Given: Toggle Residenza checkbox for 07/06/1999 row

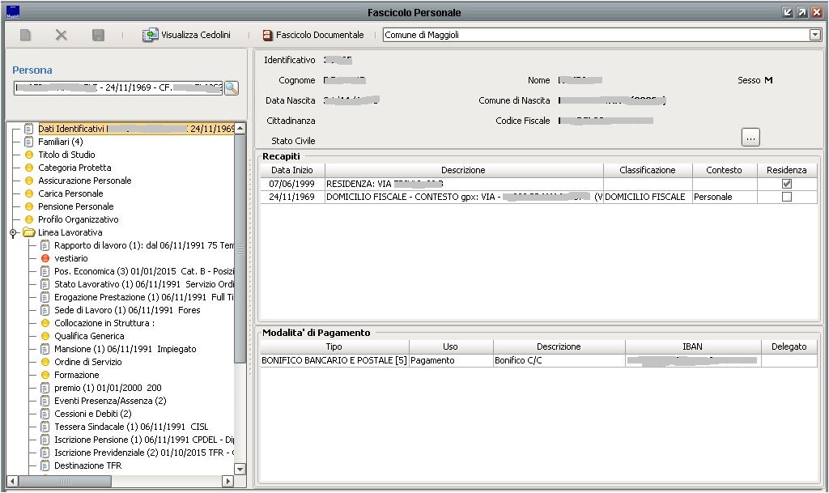Looking at the screenshot, I should [786, 184].
